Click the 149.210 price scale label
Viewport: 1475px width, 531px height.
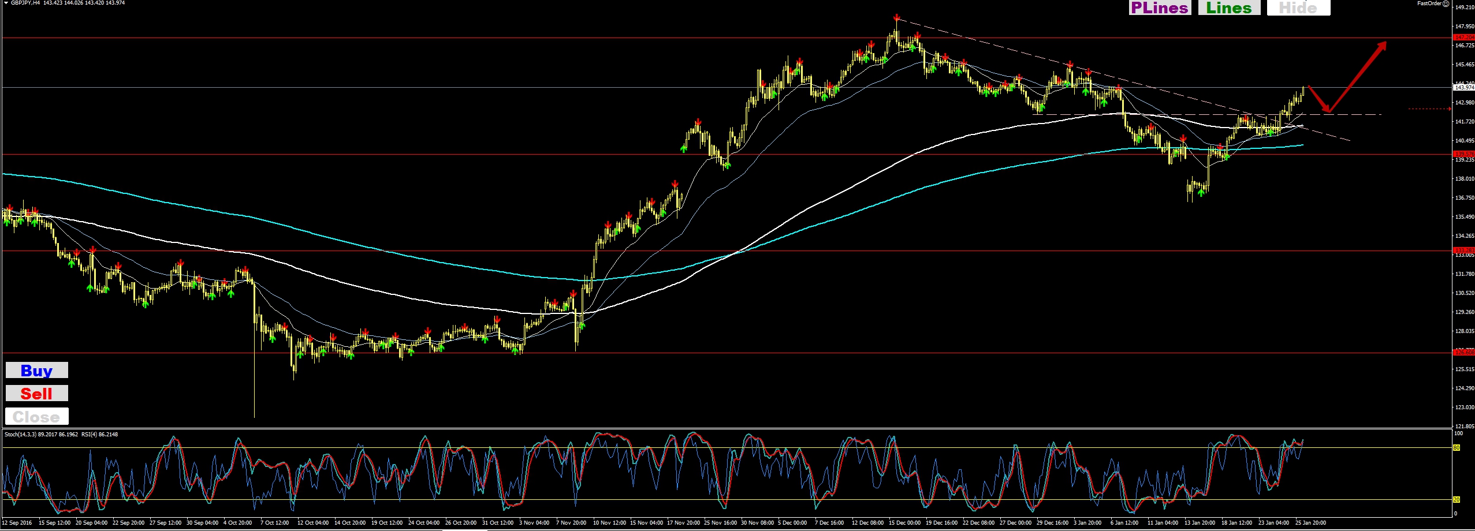1465,8
